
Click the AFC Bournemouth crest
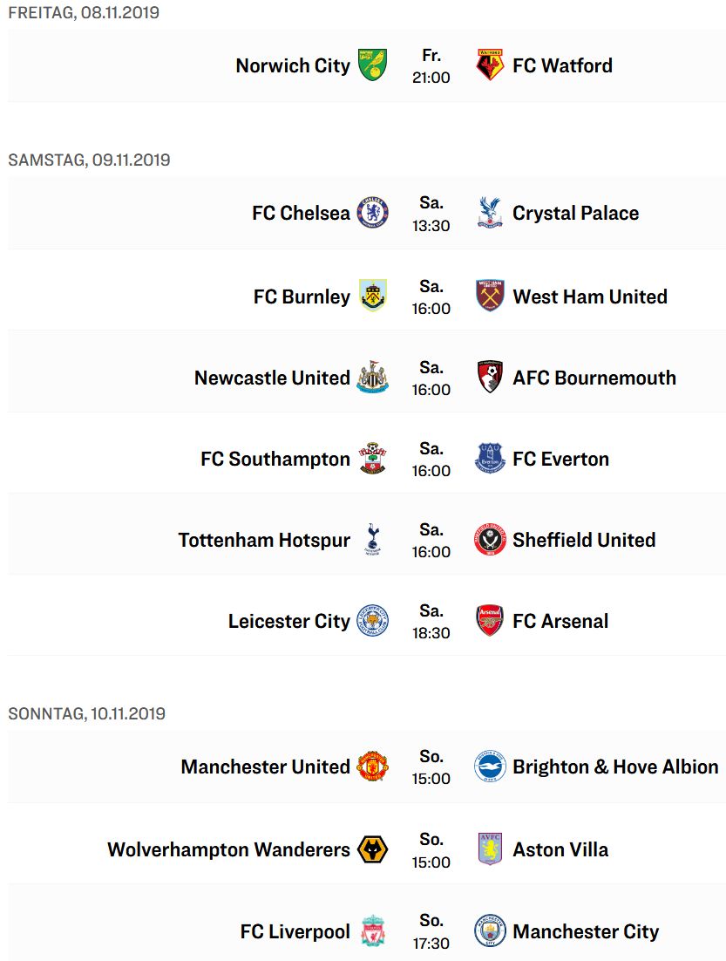tap(490, 377)
